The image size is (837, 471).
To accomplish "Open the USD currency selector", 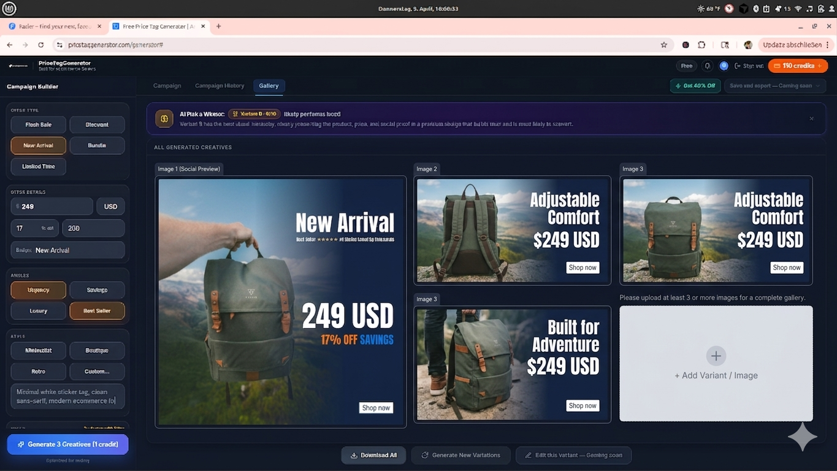I will 110,207.
